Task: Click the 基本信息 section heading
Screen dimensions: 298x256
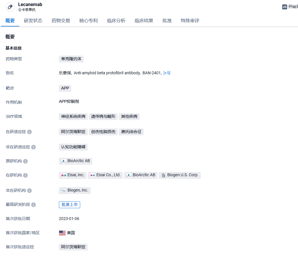Action: (x=14, y=48)
